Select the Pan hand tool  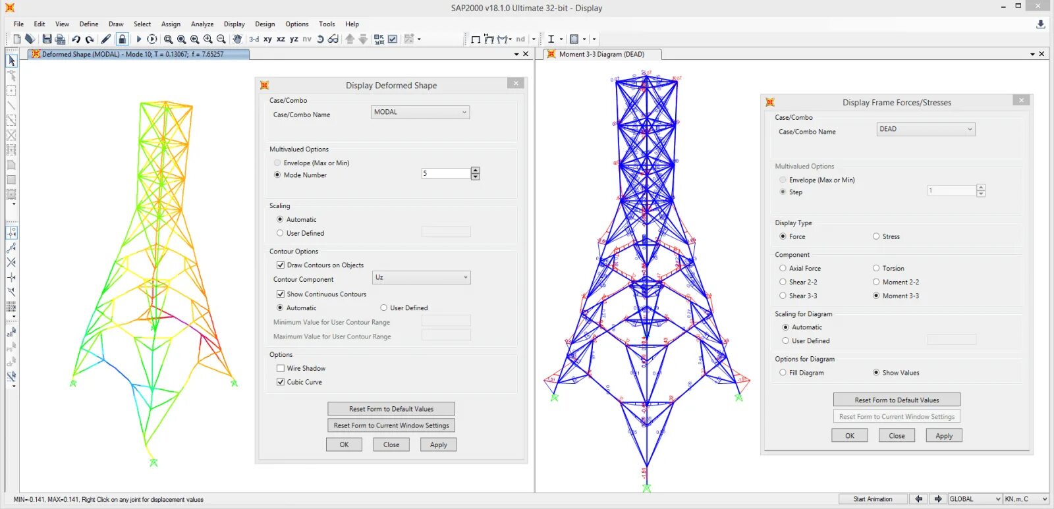[x=237, y=40]
